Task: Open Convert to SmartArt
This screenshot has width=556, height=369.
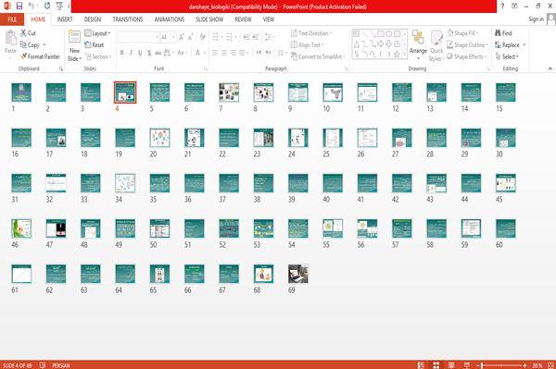Action: 318,56
